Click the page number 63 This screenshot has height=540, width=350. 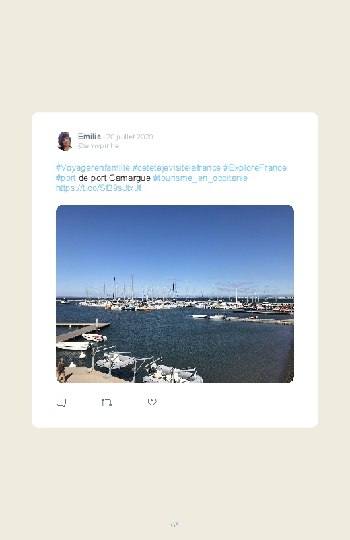(175, 525)
